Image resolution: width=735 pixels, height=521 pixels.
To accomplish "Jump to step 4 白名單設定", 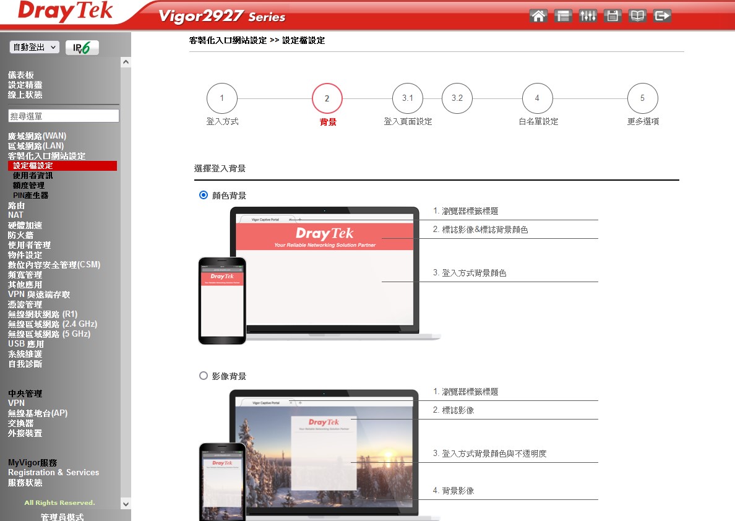I will [537, 98].
